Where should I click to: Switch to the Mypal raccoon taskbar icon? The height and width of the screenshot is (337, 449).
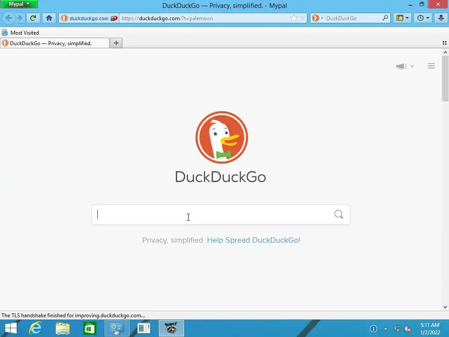pyautogui.click(x=171, y=328)
